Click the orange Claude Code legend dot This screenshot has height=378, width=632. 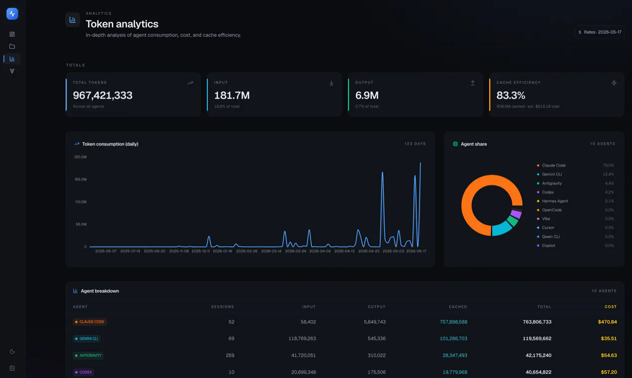pos(538,166)
